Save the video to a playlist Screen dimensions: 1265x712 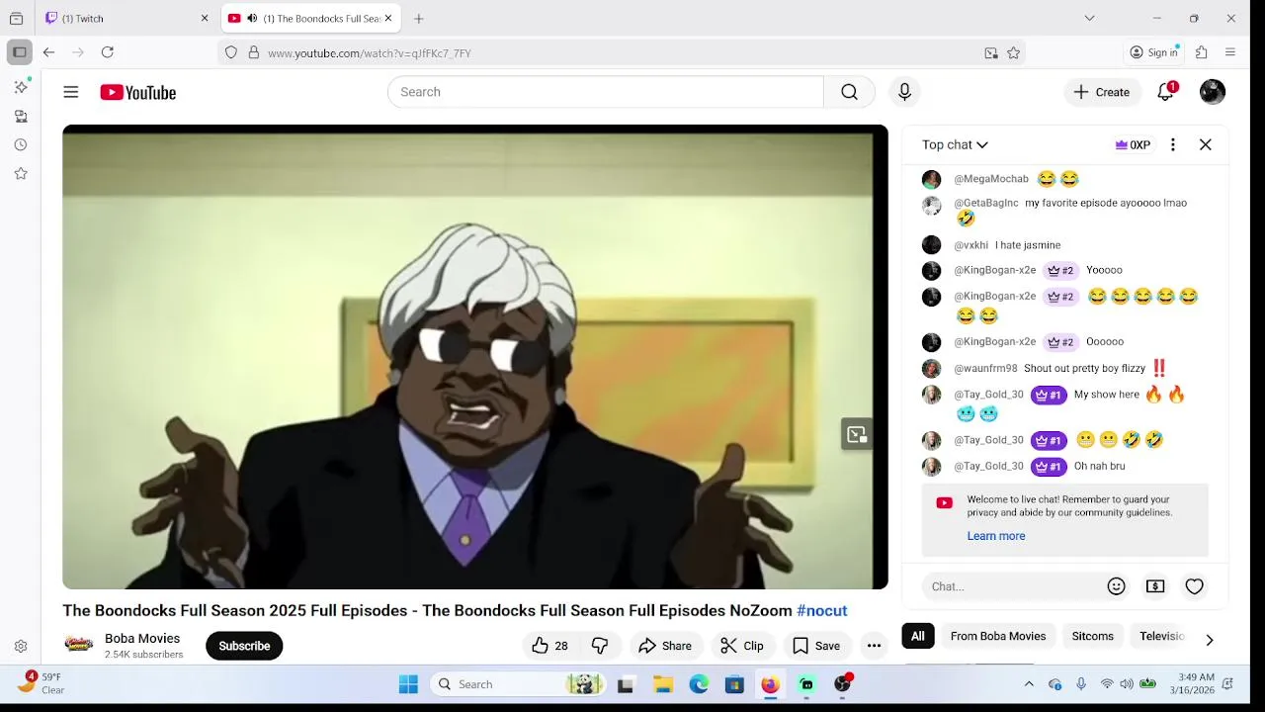point(816,646)
